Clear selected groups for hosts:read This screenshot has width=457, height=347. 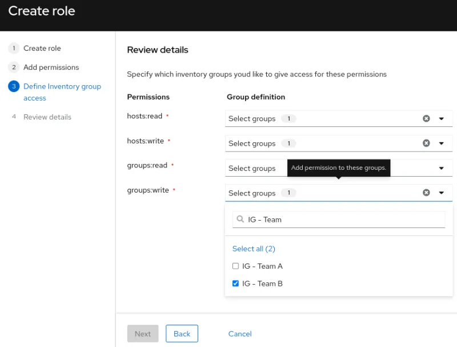pos(426,118)
